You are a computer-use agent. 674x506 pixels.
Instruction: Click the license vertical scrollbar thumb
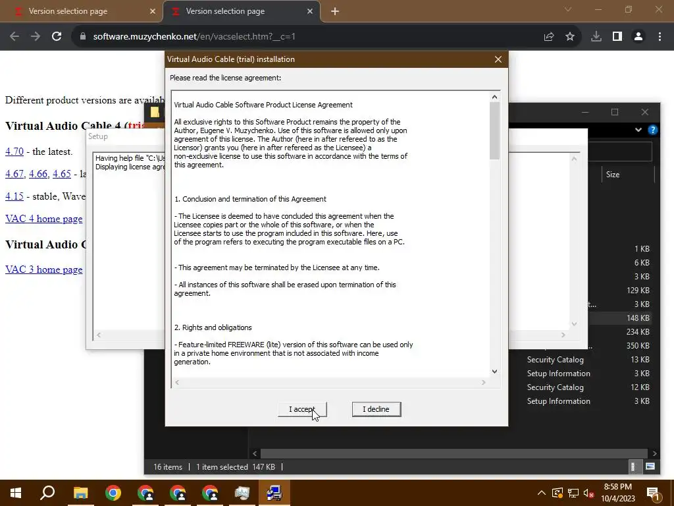click(x=494, y=131)
